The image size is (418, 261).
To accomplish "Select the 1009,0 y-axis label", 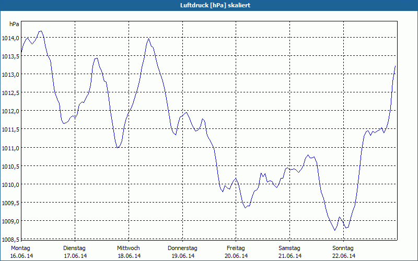I will (x=10, y=221).
